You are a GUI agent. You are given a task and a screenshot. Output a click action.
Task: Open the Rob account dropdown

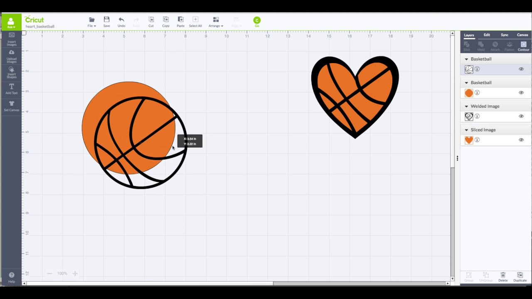click(11, 23)
